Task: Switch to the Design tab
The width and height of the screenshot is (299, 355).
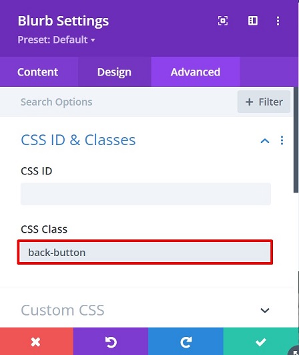Action: click(x=114, y=72)
